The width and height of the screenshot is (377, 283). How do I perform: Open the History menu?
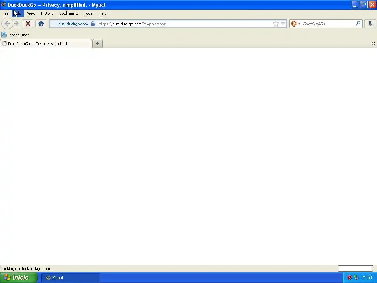coord(47,13)
